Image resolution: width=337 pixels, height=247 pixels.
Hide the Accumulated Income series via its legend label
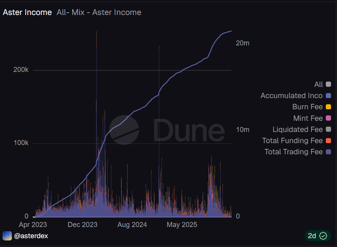292,95
